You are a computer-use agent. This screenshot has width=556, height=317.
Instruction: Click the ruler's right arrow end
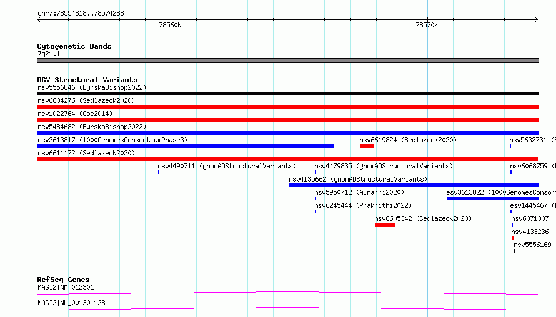click(x=536, y=20)
